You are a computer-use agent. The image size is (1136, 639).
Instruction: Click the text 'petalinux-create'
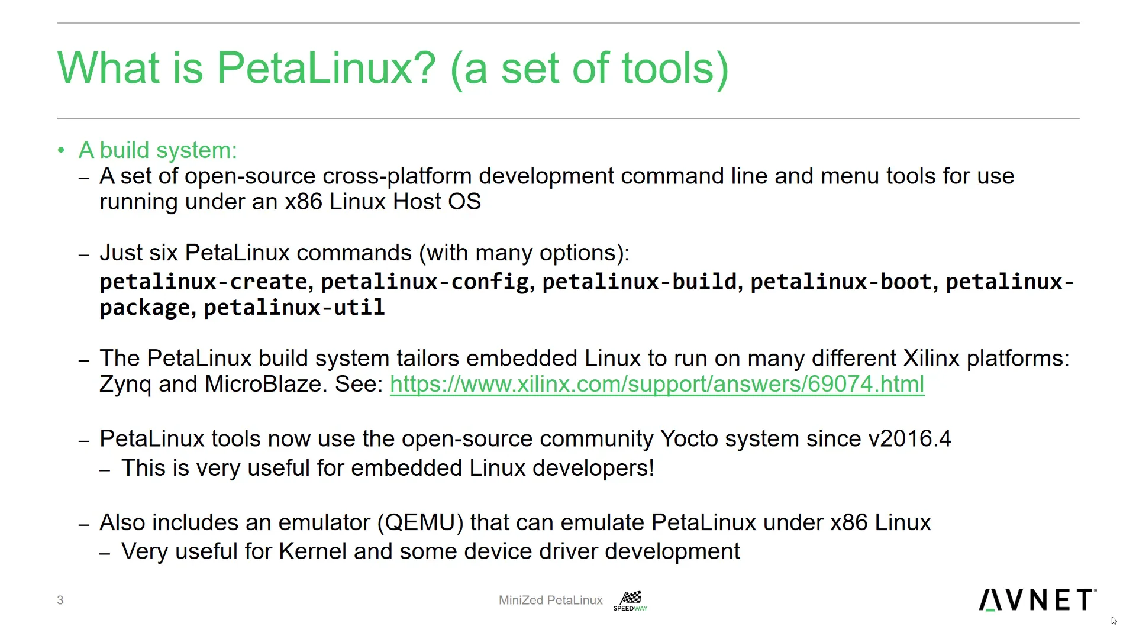click(x=204, y=282)
